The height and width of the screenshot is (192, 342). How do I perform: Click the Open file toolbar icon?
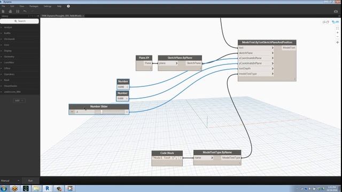(10, 11)
